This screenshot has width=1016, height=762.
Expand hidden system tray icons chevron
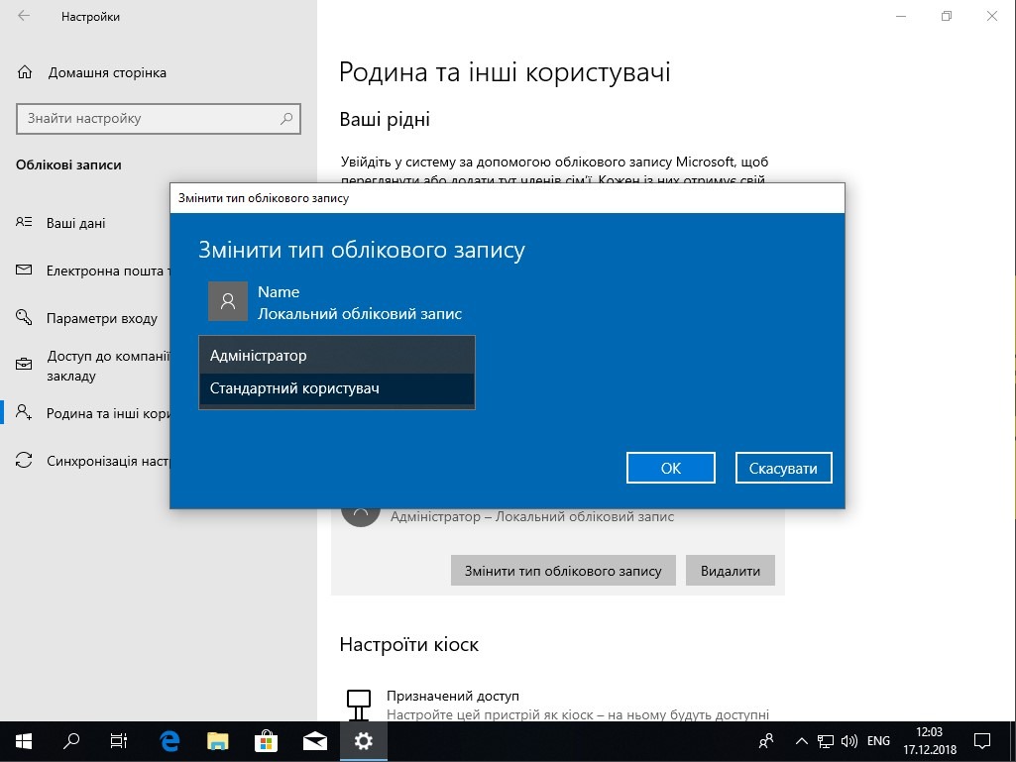[801, 740]
